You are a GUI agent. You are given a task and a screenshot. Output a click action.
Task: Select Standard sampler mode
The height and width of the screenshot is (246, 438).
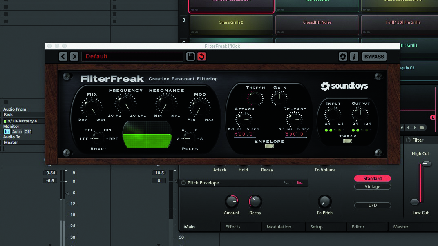coord(372,179)
